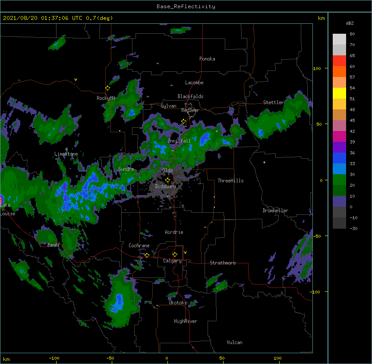Click the Innisfail city label
This screenshot has height=364, width=372.
coord(179,141)
